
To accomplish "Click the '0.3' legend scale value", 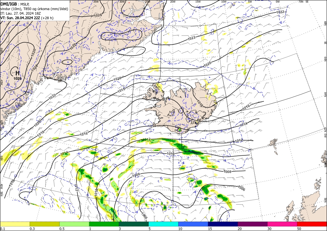I will [32, 229].
